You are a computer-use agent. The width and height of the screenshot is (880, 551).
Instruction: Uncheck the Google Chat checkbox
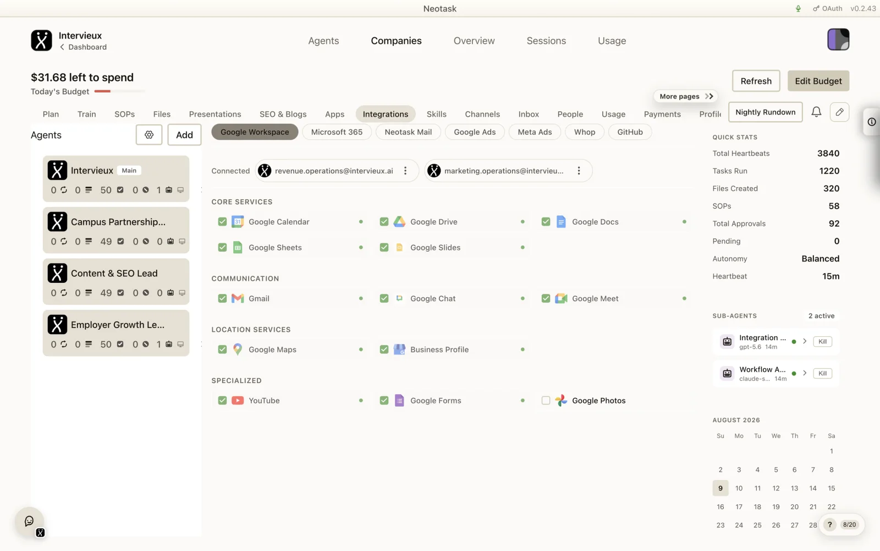coord(384,298)
